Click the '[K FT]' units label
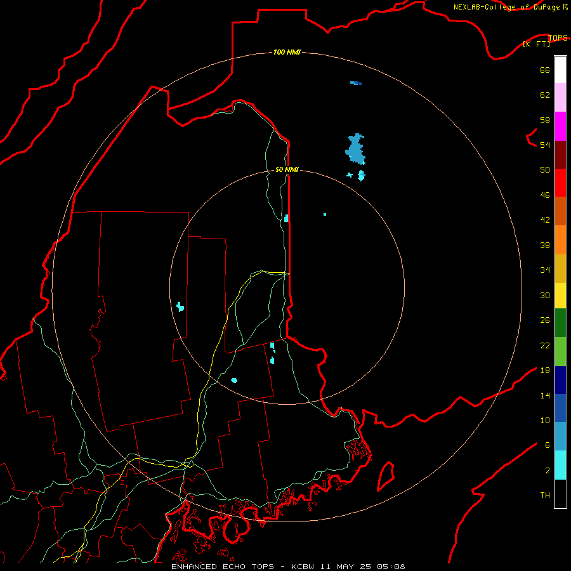 click(x=536, y=44)
